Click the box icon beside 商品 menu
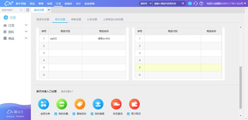 (x=5, y=38)
